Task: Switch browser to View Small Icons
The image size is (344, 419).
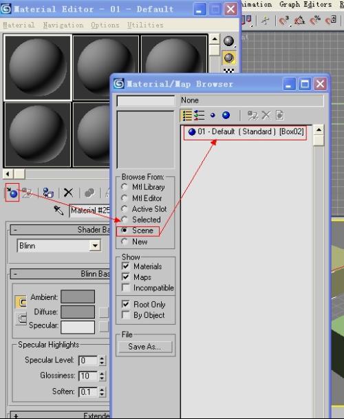Action: [213, 116]
